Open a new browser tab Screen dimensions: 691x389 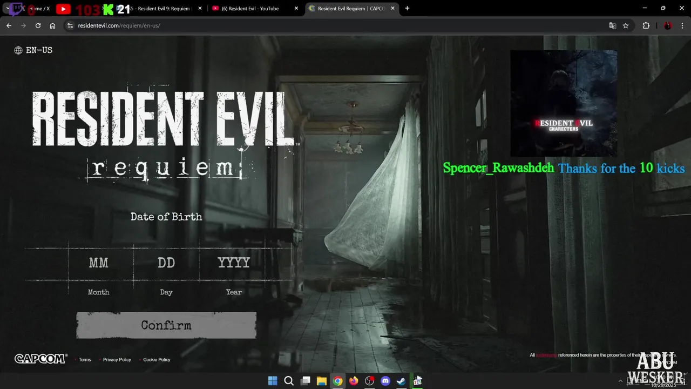(407, 8)
